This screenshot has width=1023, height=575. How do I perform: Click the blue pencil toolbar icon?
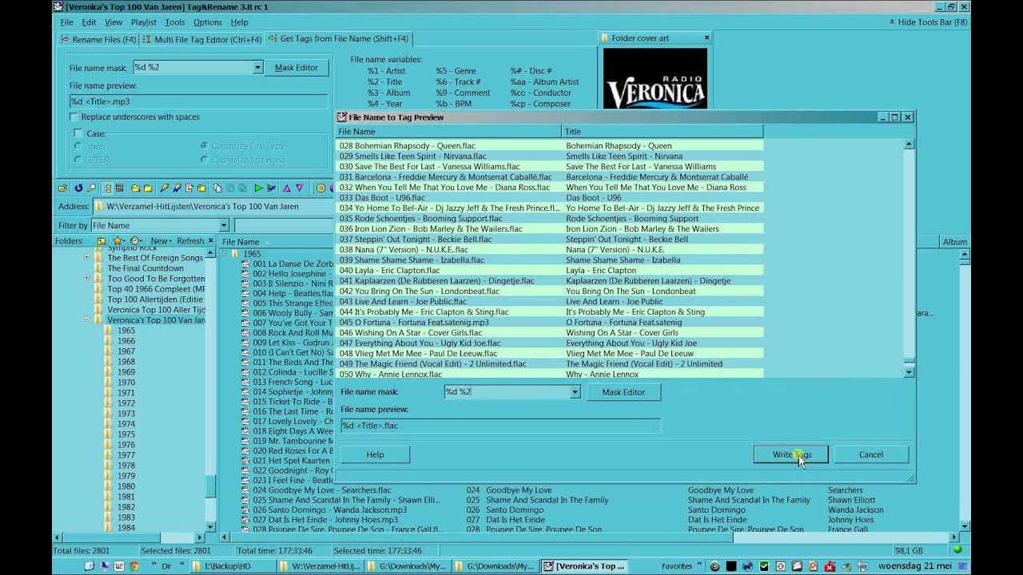click(x=177, y=188)
